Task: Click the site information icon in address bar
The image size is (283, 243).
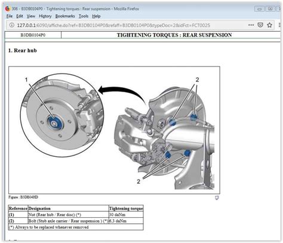Action: click(12, 25)
